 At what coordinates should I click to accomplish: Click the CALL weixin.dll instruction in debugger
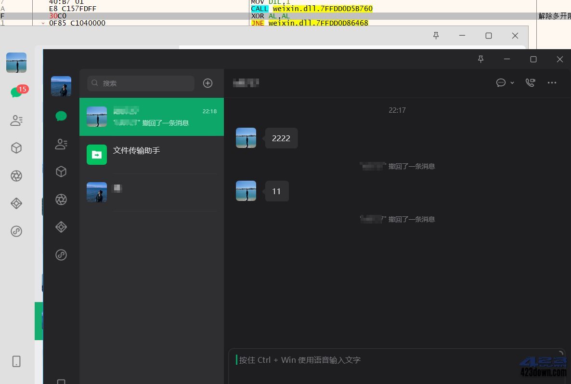(311, 8)
